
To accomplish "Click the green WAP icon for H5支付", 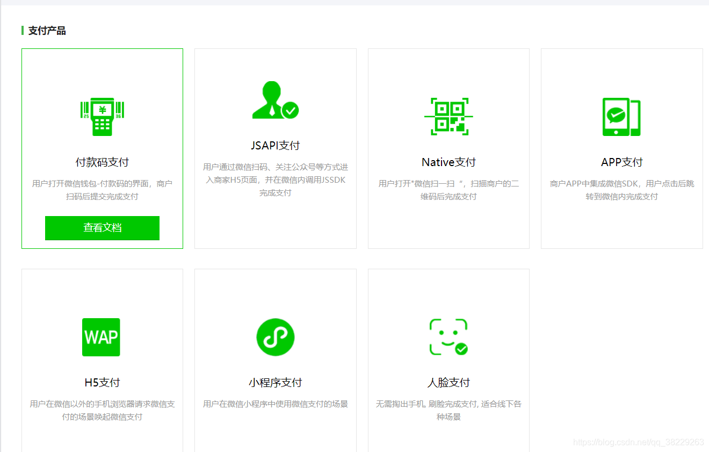I will [x=101, y=337].
